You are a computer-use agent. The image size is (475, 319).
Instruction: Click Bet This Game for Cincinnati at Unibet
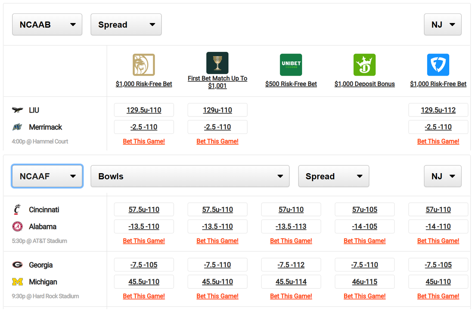(x=291, y=241)
